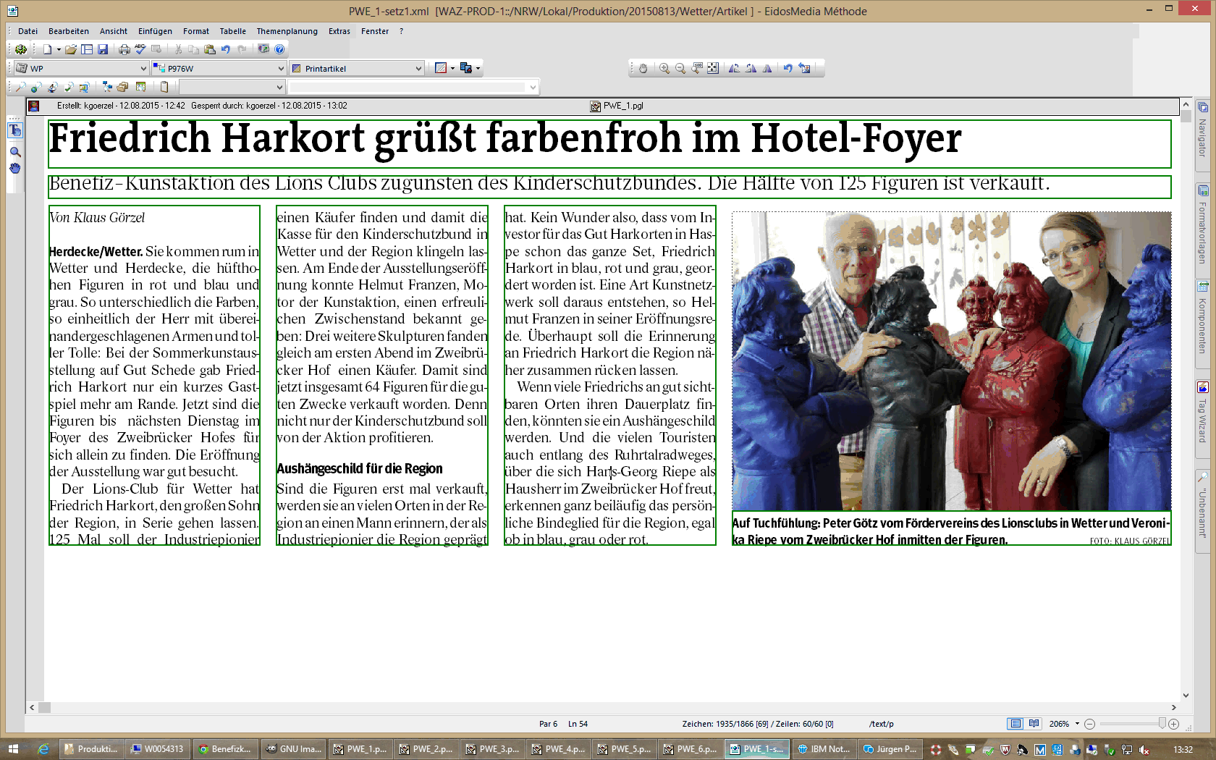Screen dimensions: 1216x760
Task: Open the Themenplanung menu
Action: (287, 31)
